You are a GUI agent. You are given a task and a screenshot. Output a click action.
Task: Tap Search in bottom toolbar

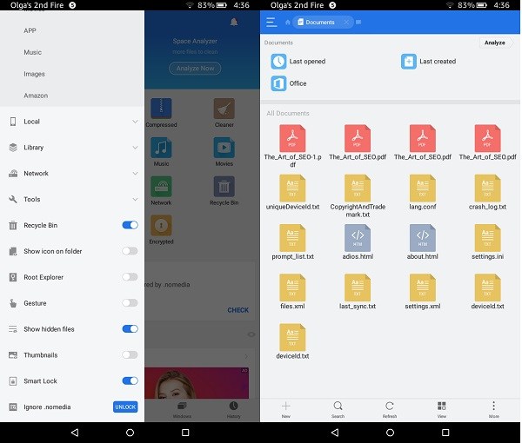338,409
